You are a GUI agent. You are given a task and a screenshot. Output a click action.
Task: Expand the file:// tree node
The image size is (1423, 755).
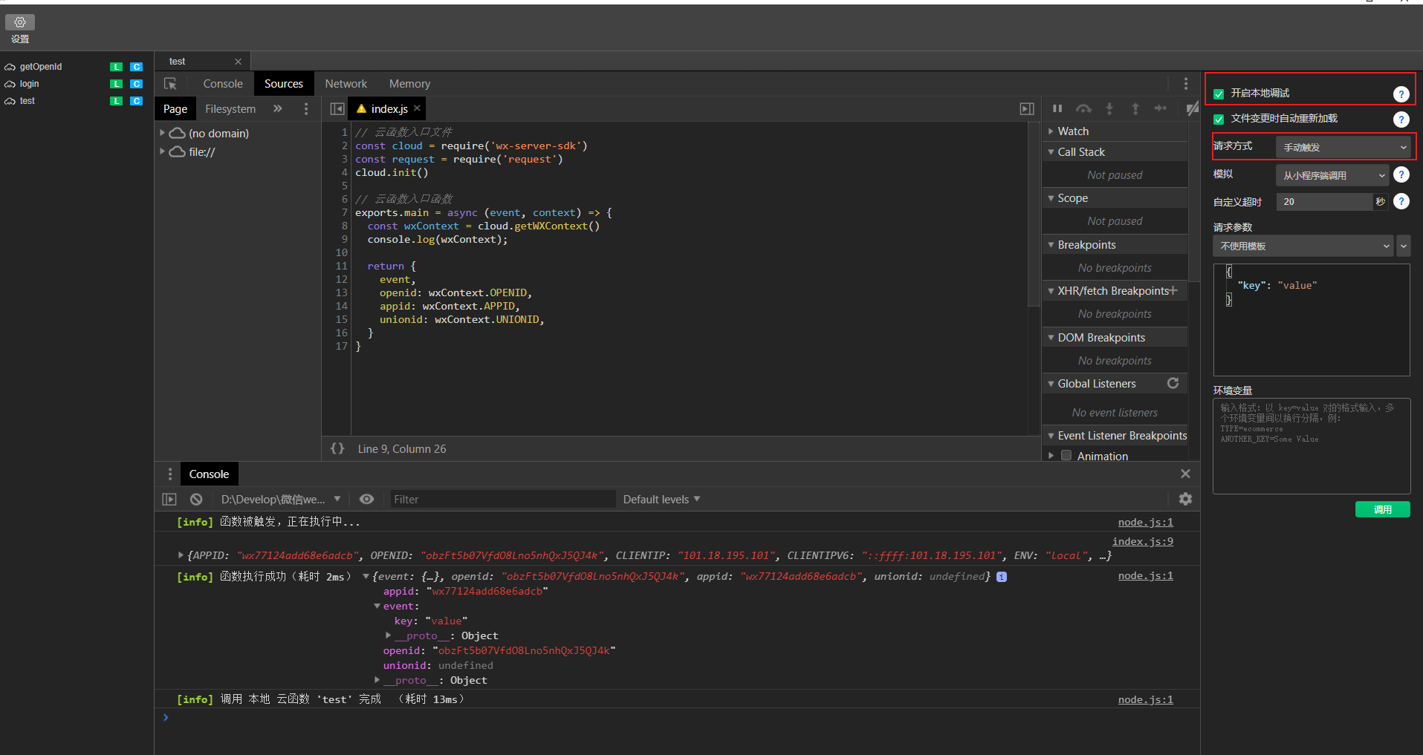(x=162, y=151)
